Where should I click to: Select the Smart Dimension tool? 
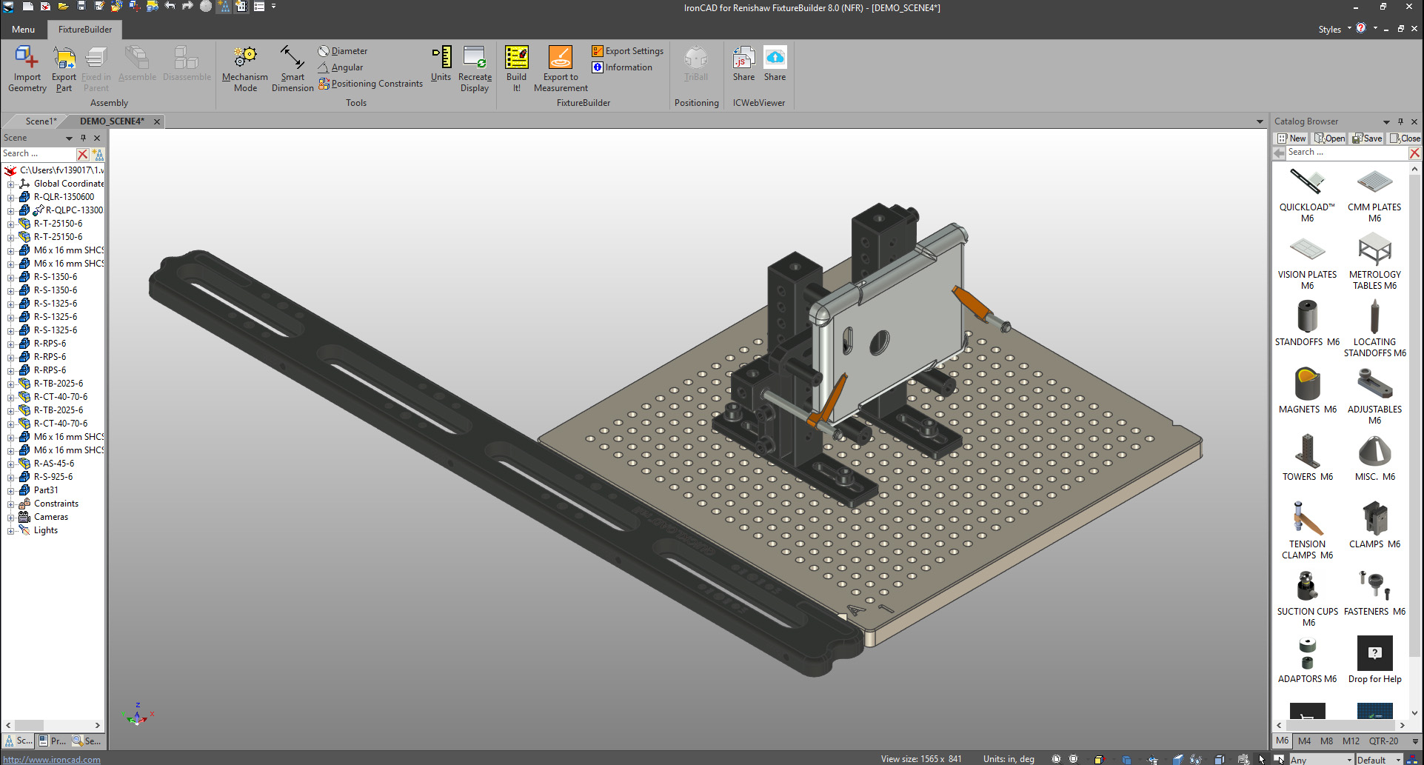[x=293, y=59]
